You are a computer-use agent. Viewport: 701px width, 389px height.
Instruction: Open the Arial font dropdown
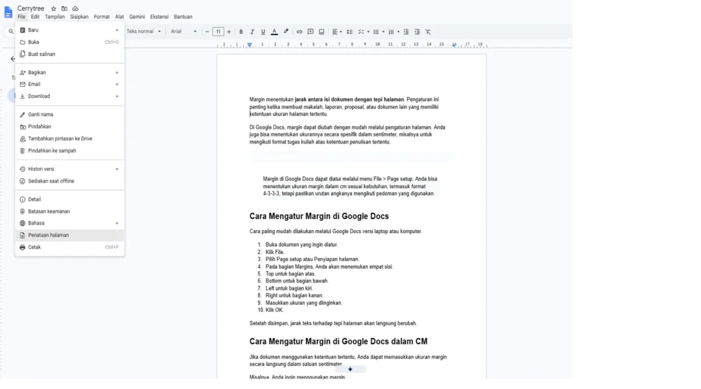click(x=183, y=31)
